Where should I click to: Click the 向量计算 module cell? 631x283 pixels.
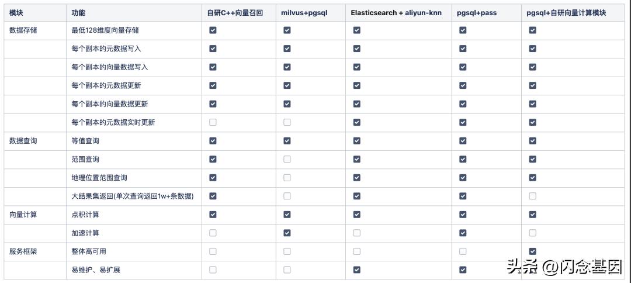click(x=23, y=215)
